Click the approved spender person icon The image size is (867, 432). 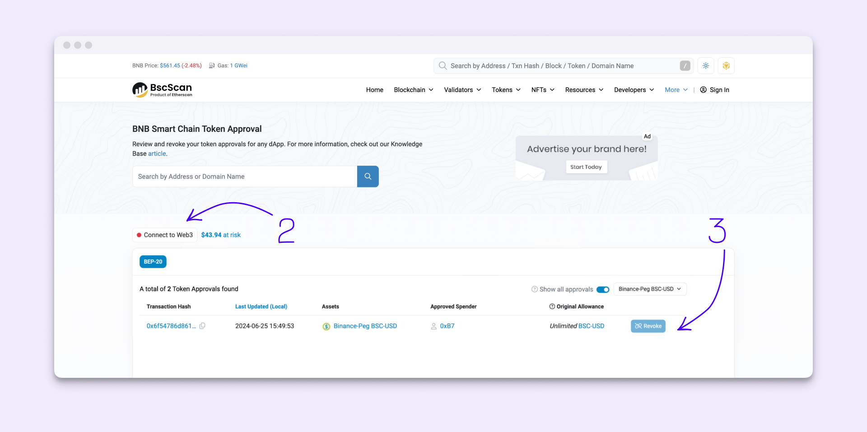[433, 326]
